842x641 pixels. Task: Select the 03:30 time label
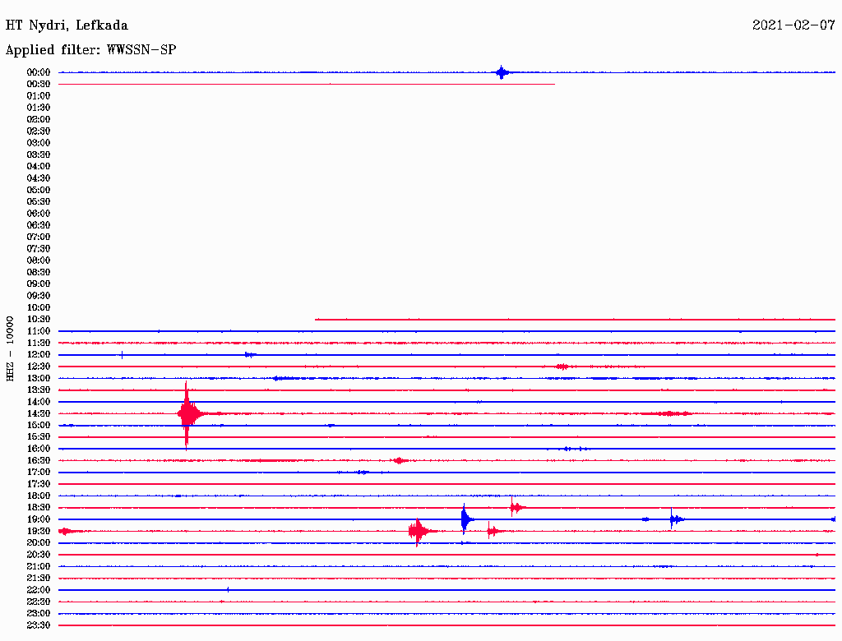tap(39, 154)
